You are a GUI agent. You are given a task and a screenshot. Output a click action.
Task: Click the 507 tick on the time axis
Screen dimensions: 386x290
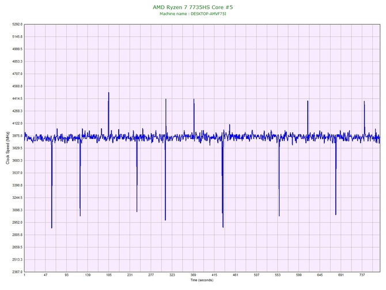click(x=256, y=275)
